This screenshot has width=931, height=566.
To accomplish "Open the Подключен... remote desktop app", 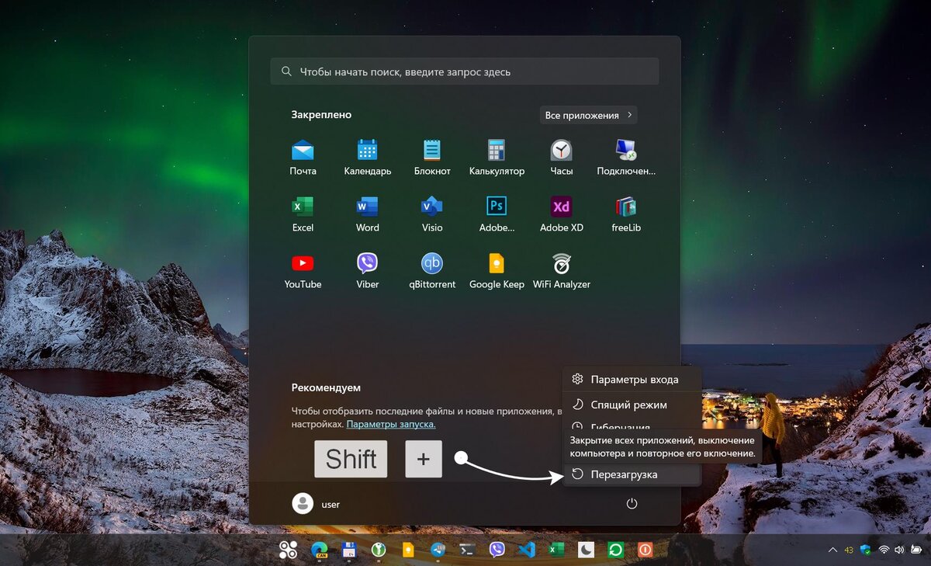I will (x=626, y=158).
